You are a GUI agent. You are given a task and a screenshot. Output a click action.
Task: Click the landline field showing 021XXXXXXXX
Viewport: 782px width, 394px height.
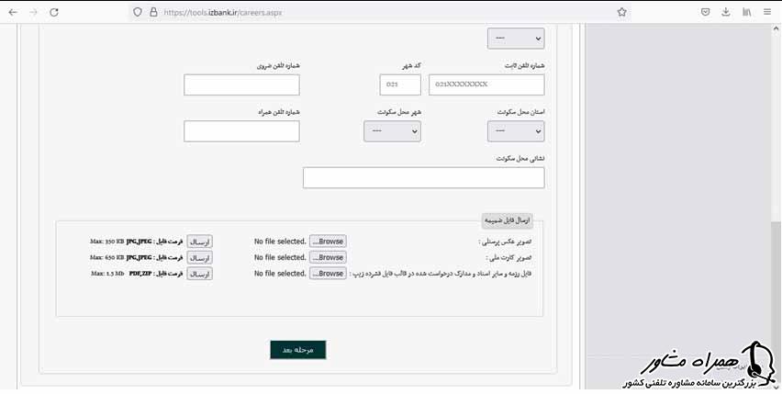[486, 84]
